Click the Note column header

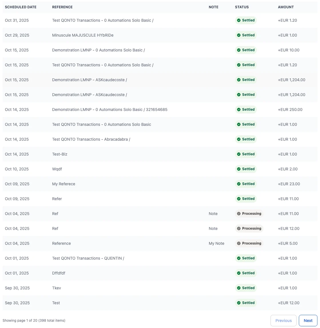[214, 7]
